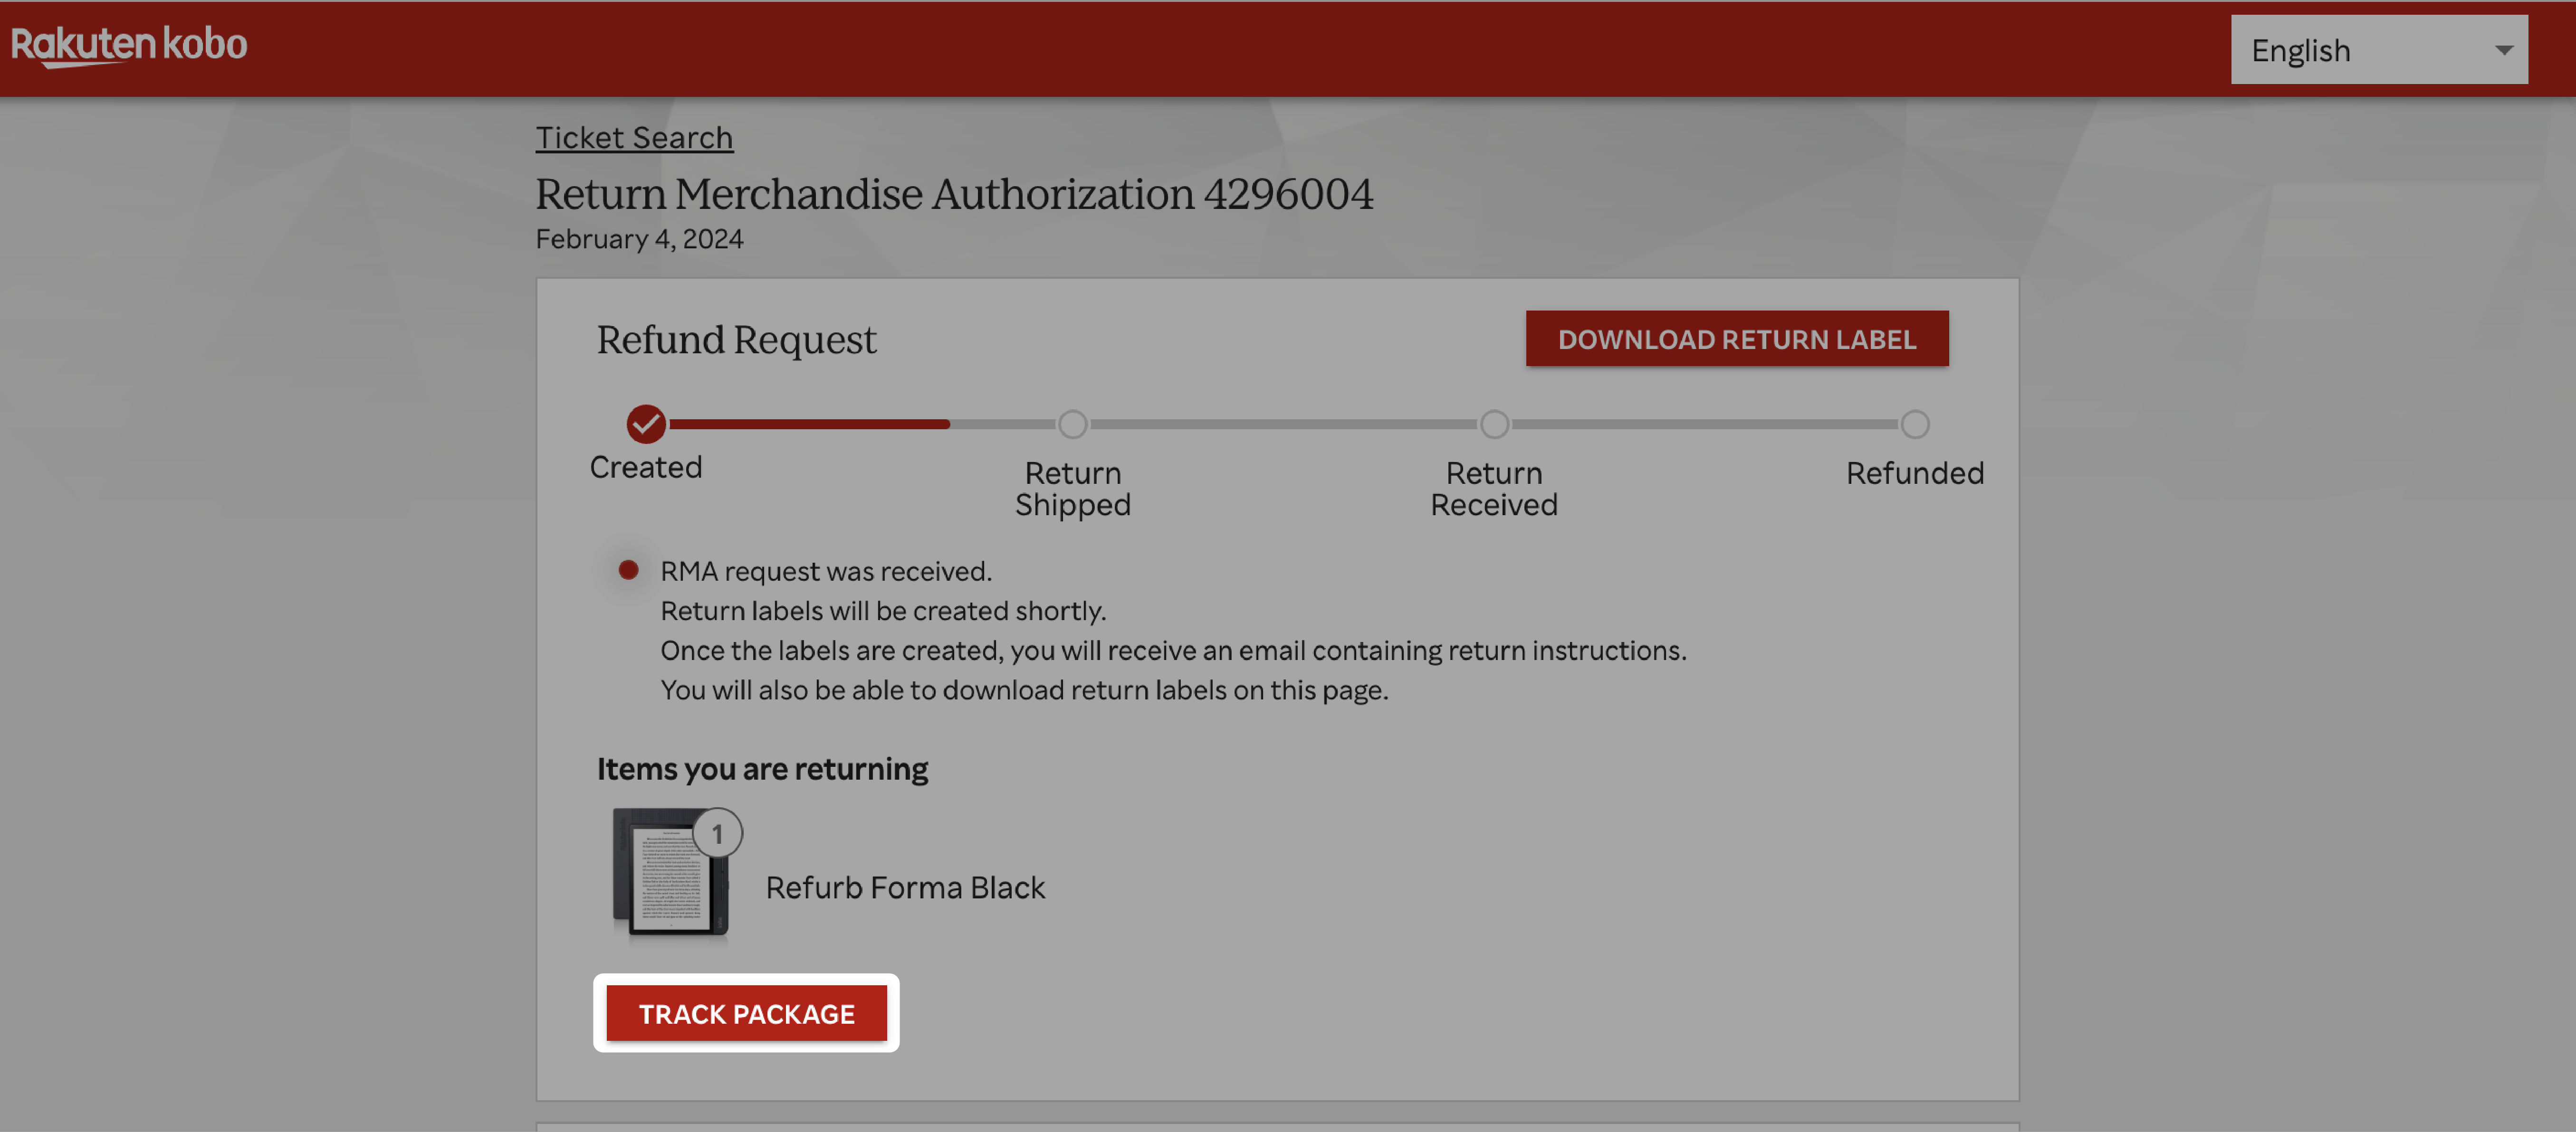
Task: Click the language dropdown arrow
Action: coord(2503,50)
